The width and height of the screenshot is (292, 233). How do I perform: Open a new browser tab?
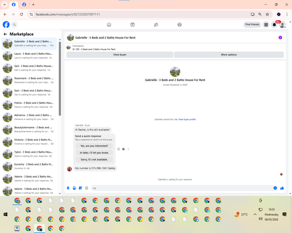(x=33, y=5)
